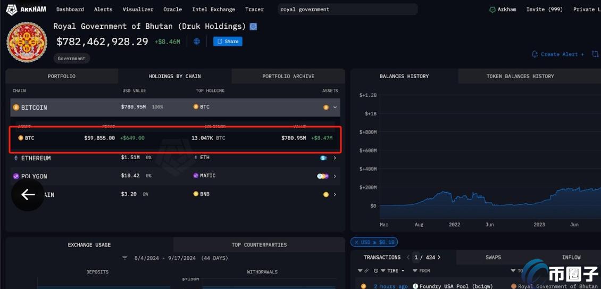Select the Transactions tab

click(382, 257)
